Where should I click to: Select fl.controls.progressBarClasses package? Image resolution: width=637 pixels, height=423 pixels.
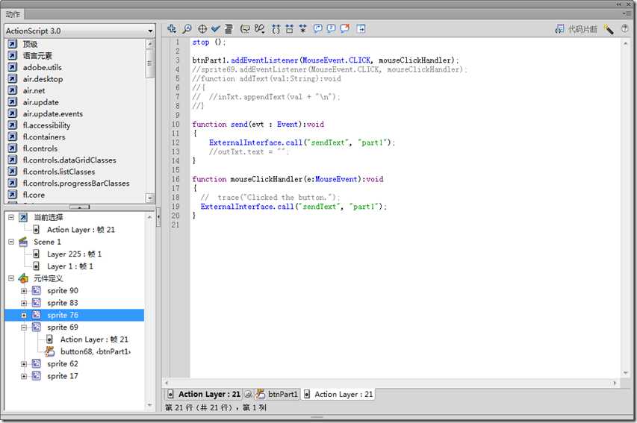pos(76,183)
